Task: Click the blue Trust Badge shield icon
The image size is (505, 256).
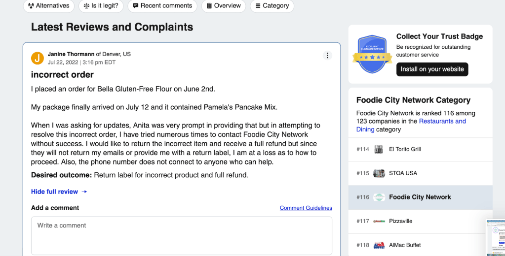Action: tap(372, 54)
